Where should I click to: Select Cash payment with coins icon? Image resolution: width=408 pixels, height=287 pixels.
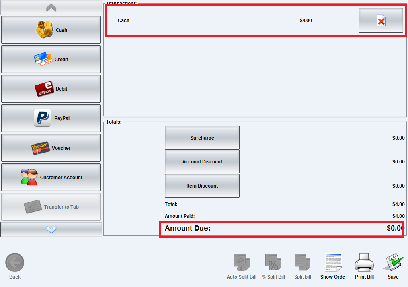51,30
